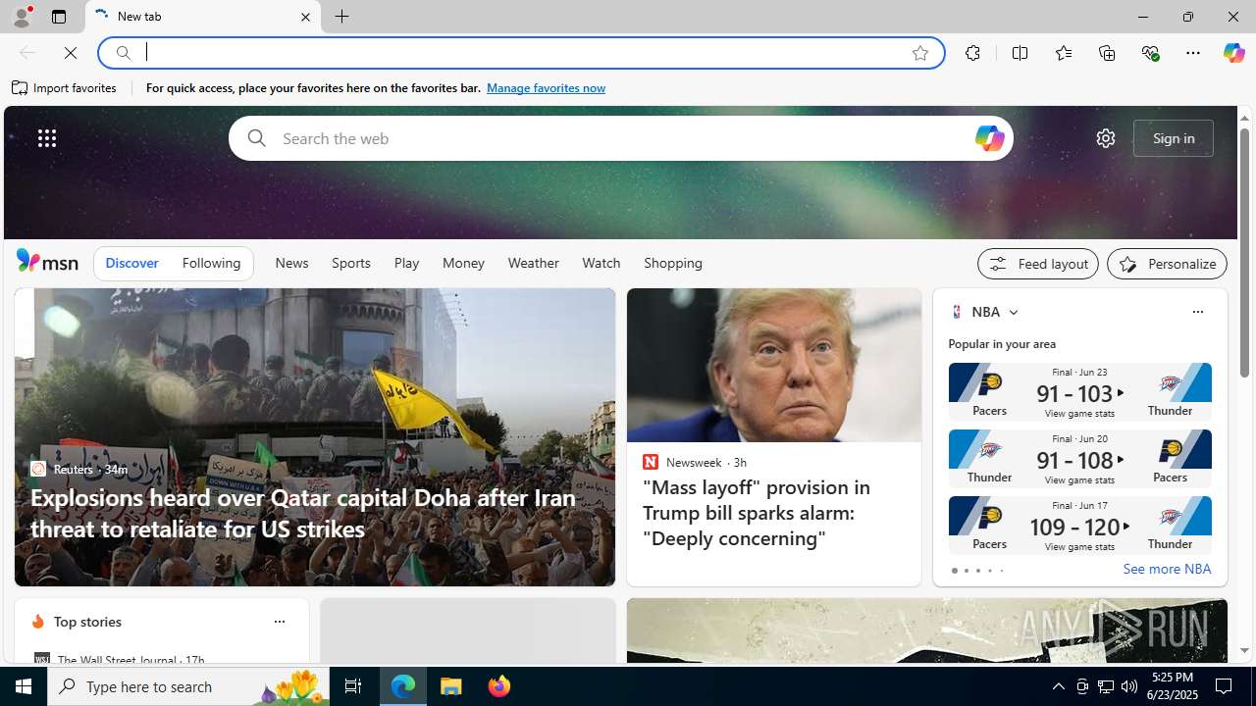Open the Qatar Doha explosions article
Image resolution: width=1256 pixels, height=706 pixels.
click(303, 513)
